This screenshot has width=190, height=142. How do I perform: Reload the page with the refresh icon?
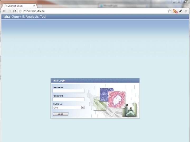point(15,11)
